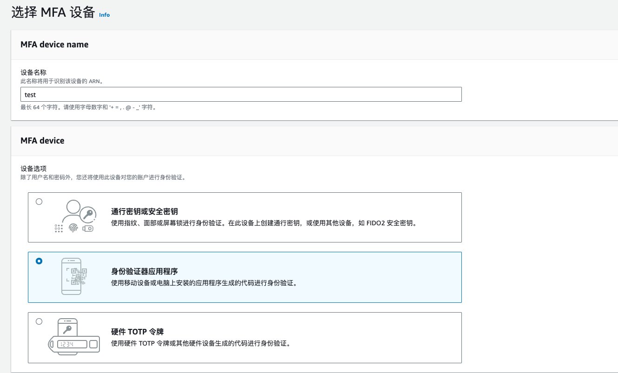This screenshot has width=618, height=373.
Task: Click the MFA device name section header
Action: pos(54,44)
